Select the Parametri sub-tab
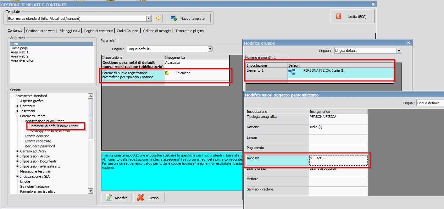The height and width of the screenshot is (209, 444). (108, 41)
